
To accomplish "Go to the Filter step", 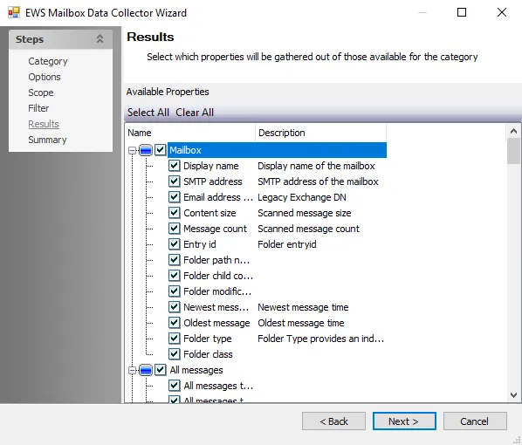I will tap(38, 108).
